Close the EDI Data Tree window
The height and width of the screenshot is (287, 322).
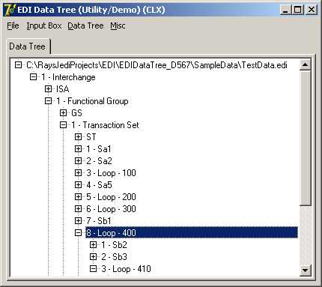312,10
